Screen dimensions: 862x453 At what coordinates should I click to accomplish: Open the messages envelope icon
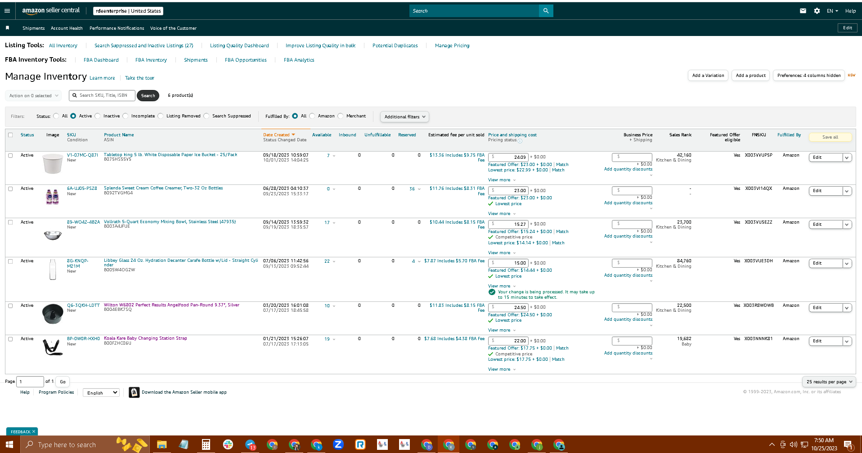click(x=803, y=11)
